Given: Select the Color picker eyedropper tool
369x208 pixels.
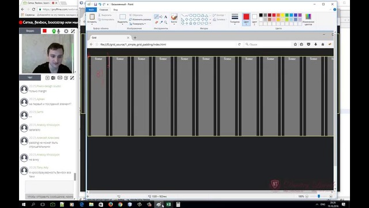Looking at the screenshot, I should [161, 23].
